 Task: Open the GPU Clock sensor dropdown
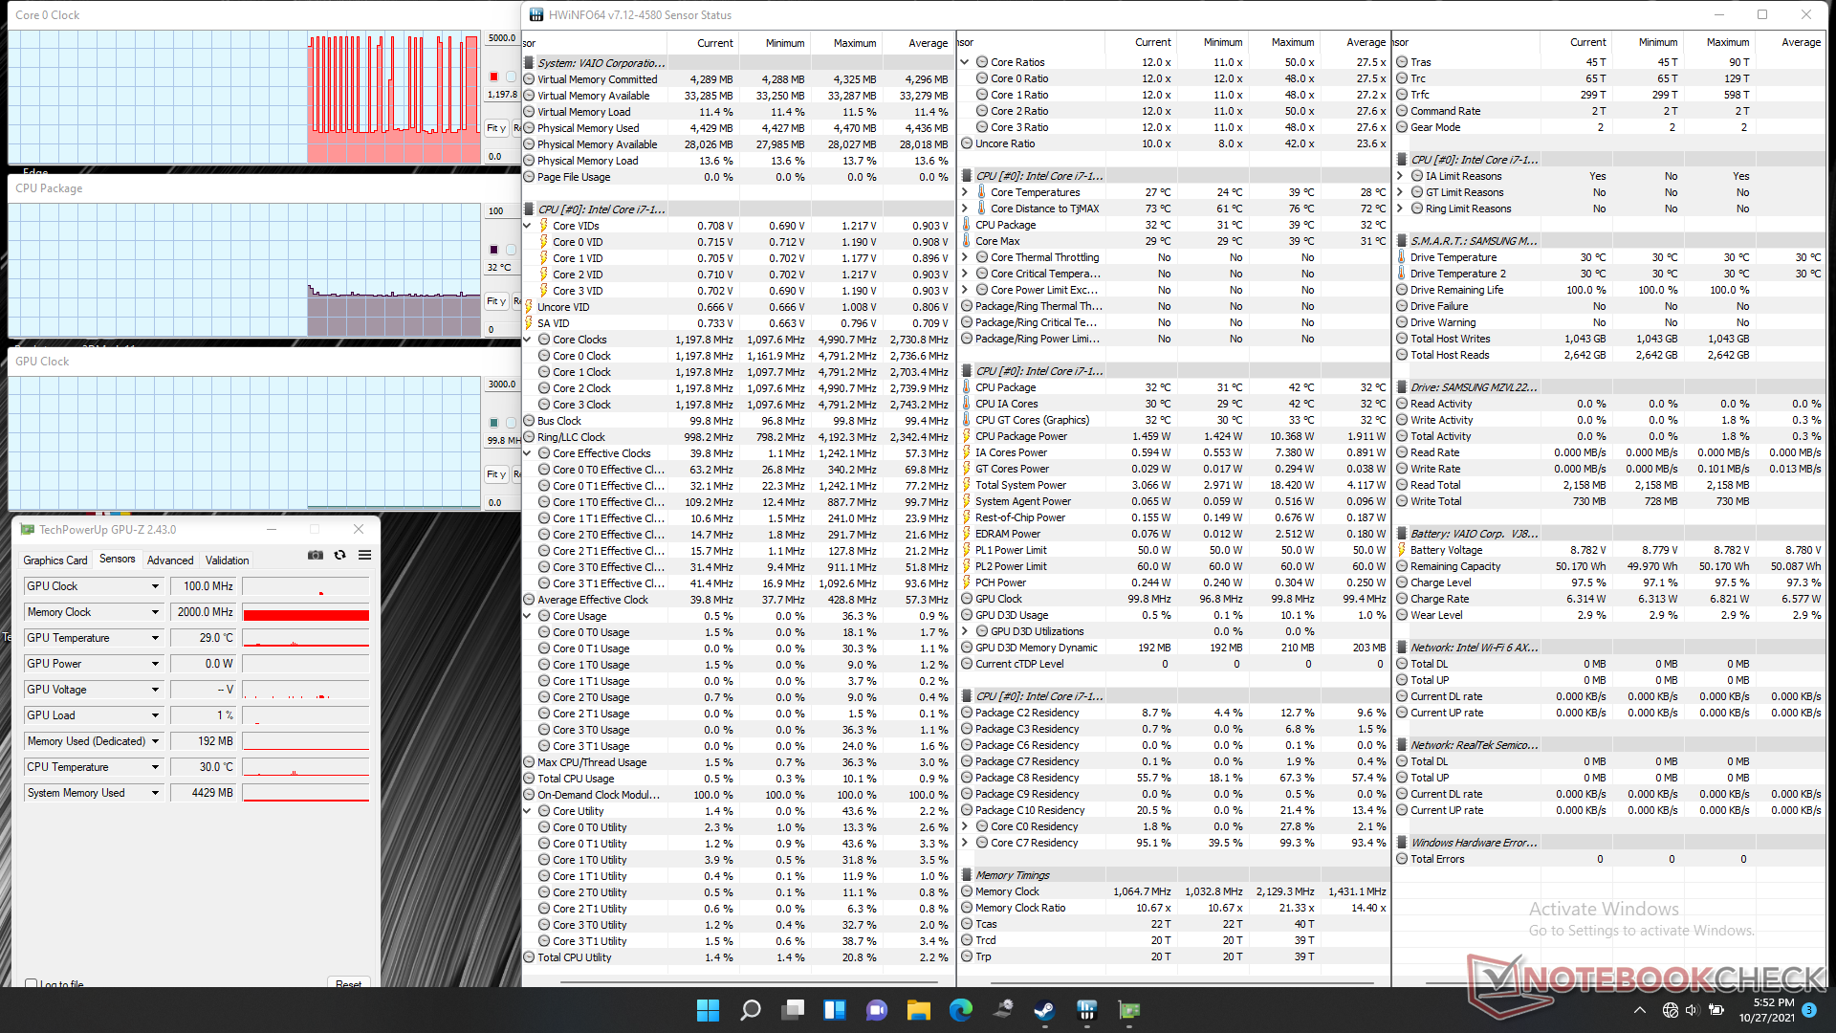(x=155, y=586)
